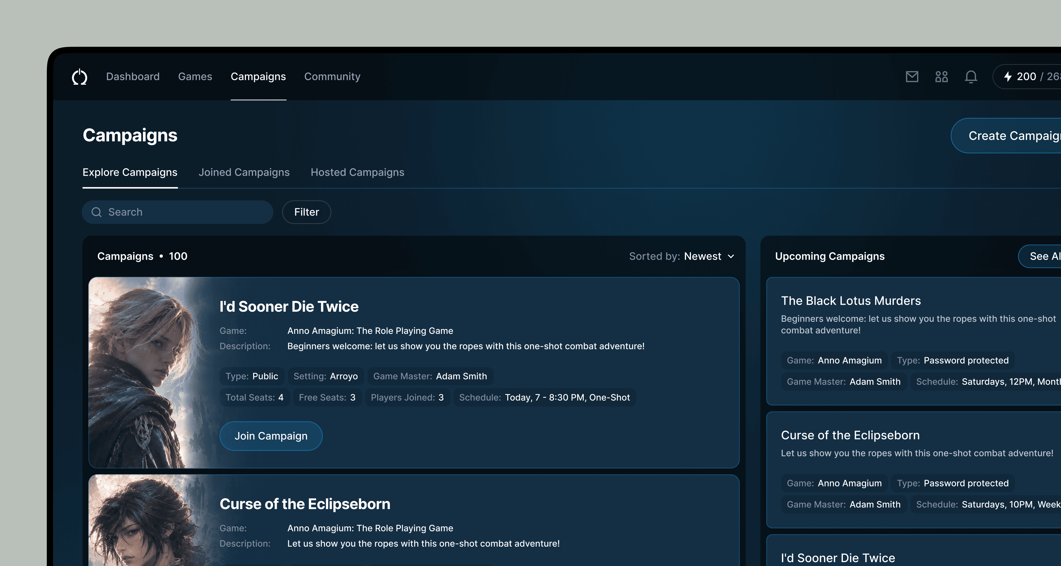Click the Free Seats: 3 tag
This screenshot has width=1061, height=566.
[327, 398]
